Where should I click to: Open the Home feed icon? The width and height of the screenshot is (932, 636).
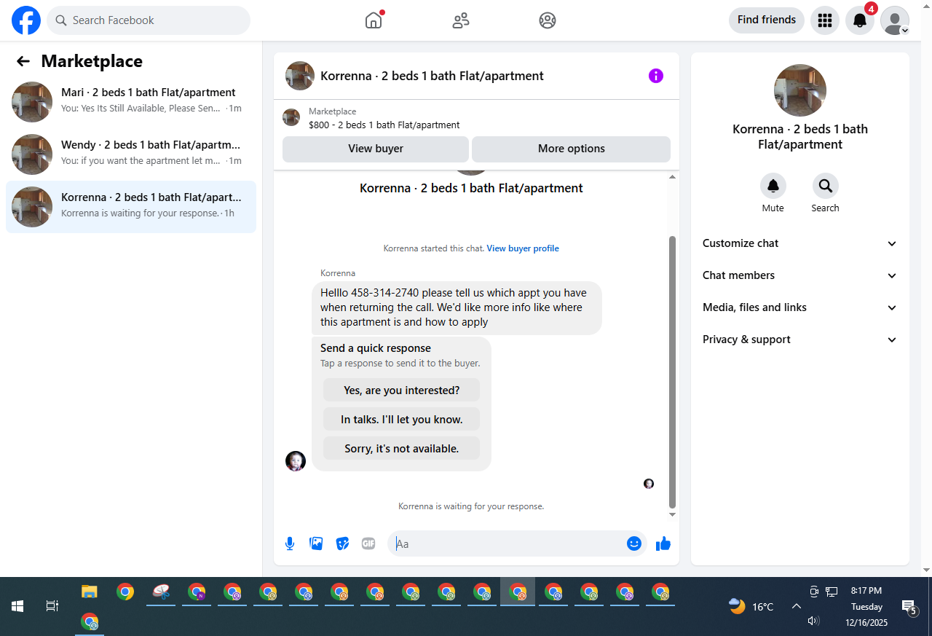(x=374, y=20)
